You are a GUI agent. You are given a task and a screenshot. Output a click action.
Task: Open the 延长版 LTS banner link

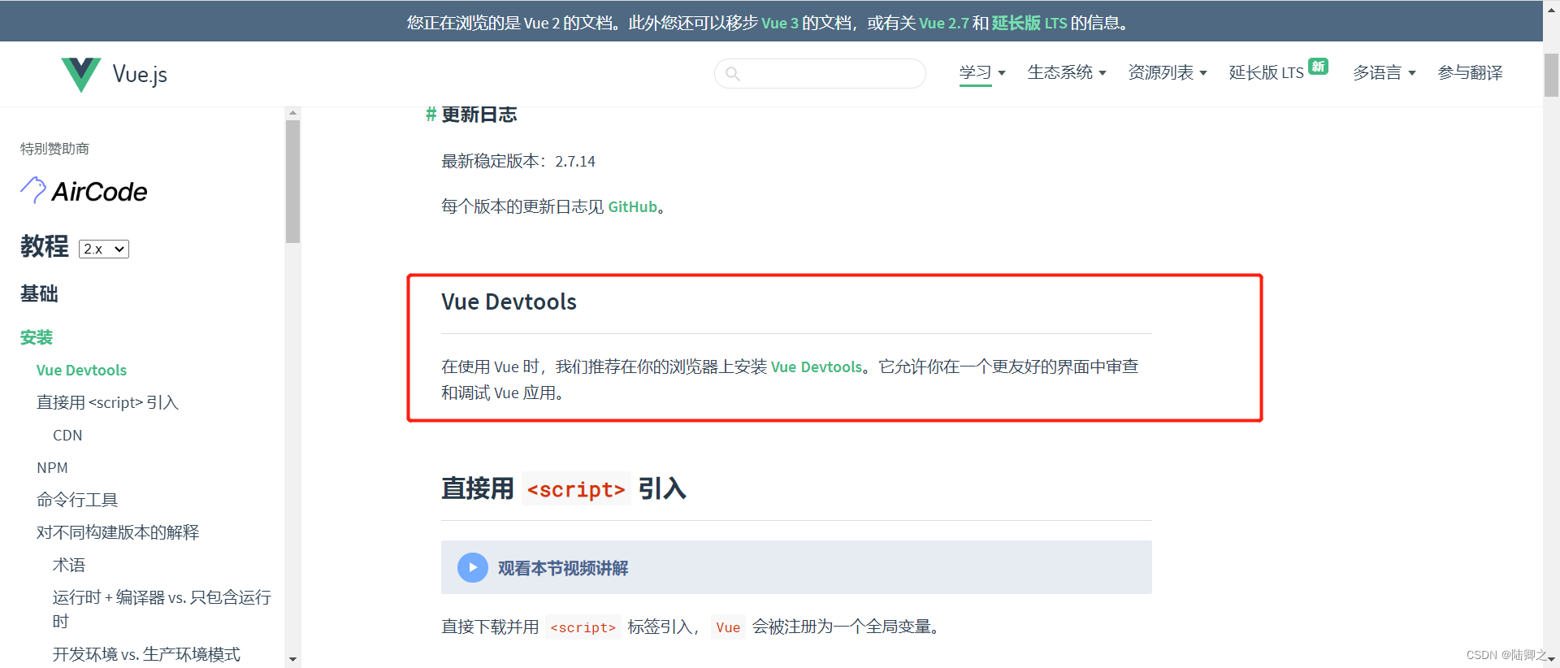[1029, 23]
